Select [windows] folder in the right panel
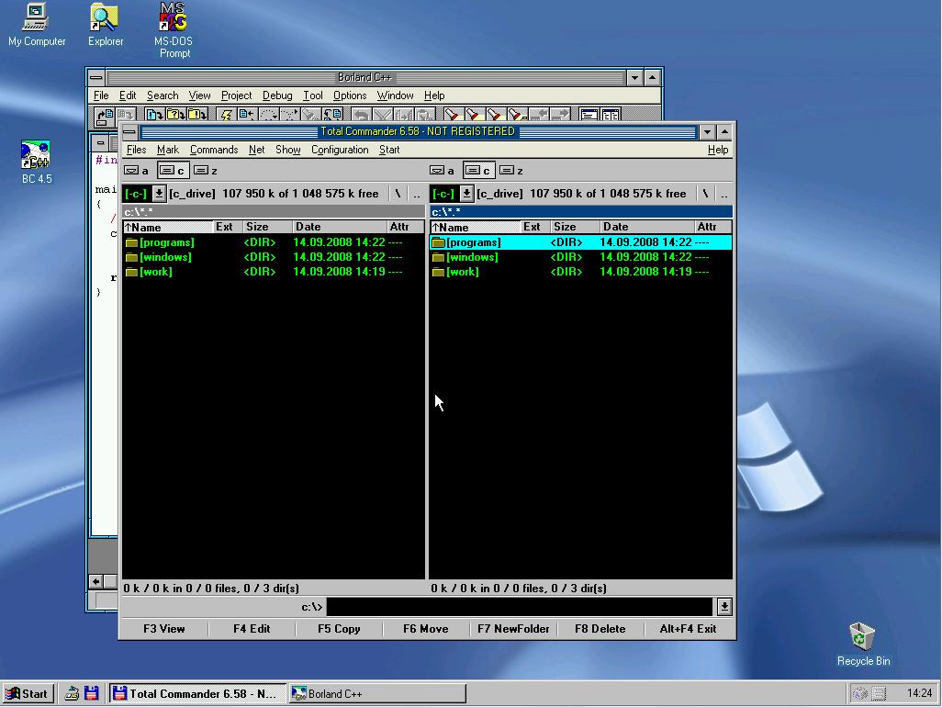Image resolution: width=942 pixels, height=707 pixels. coord(581,257)
